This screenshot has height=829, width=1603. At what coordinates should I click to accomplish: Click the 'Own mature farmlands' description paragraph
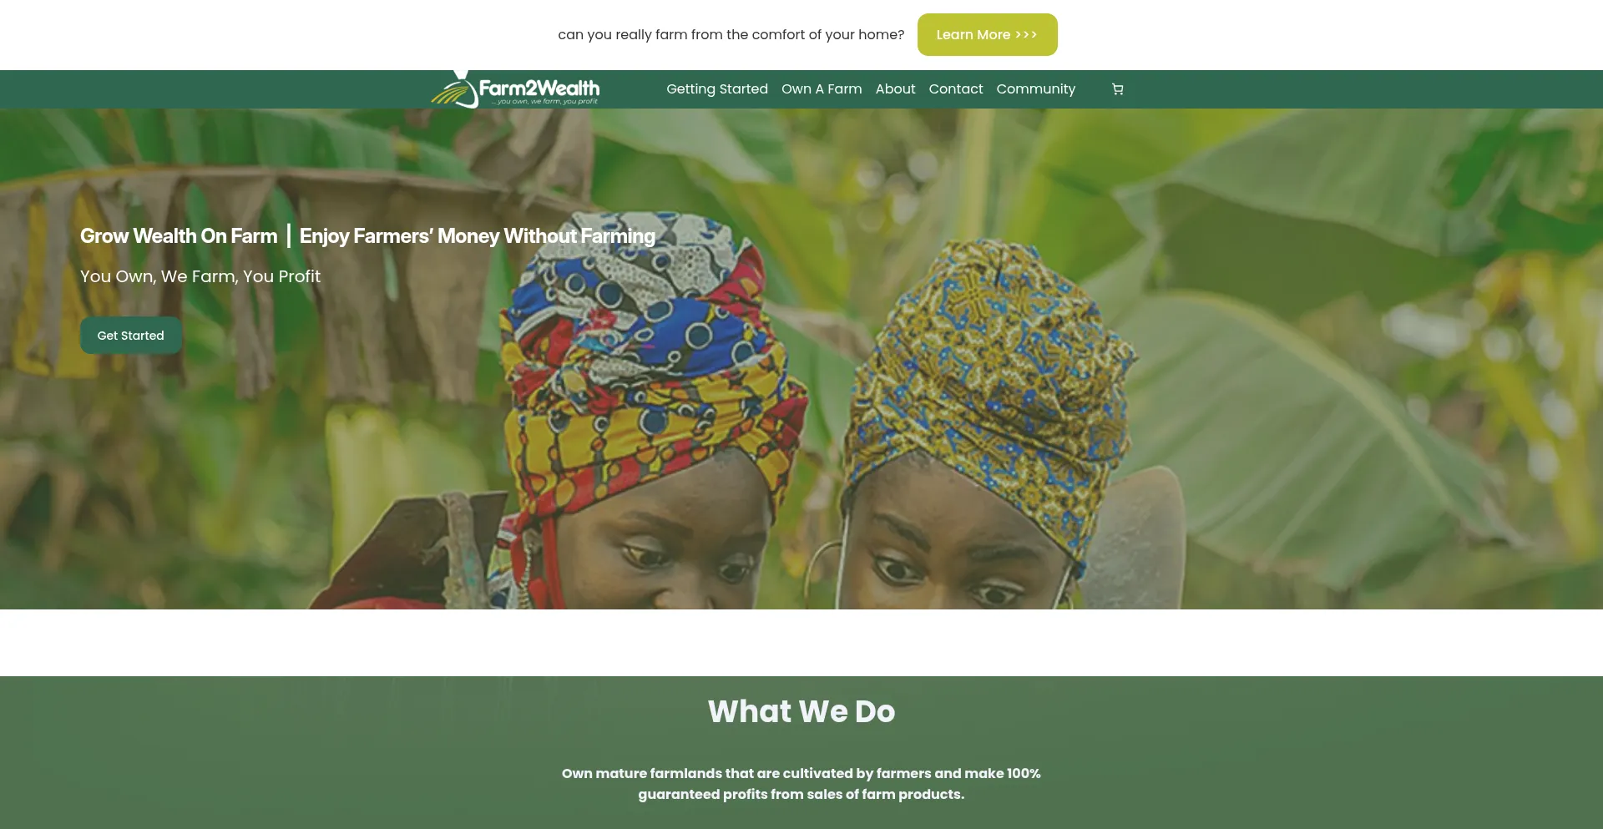tap(801, 784)
